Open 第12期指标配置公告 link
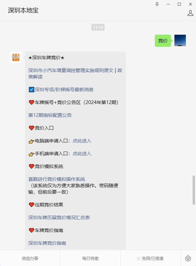This screenshot has width=196, height=266. click(50, 115)
